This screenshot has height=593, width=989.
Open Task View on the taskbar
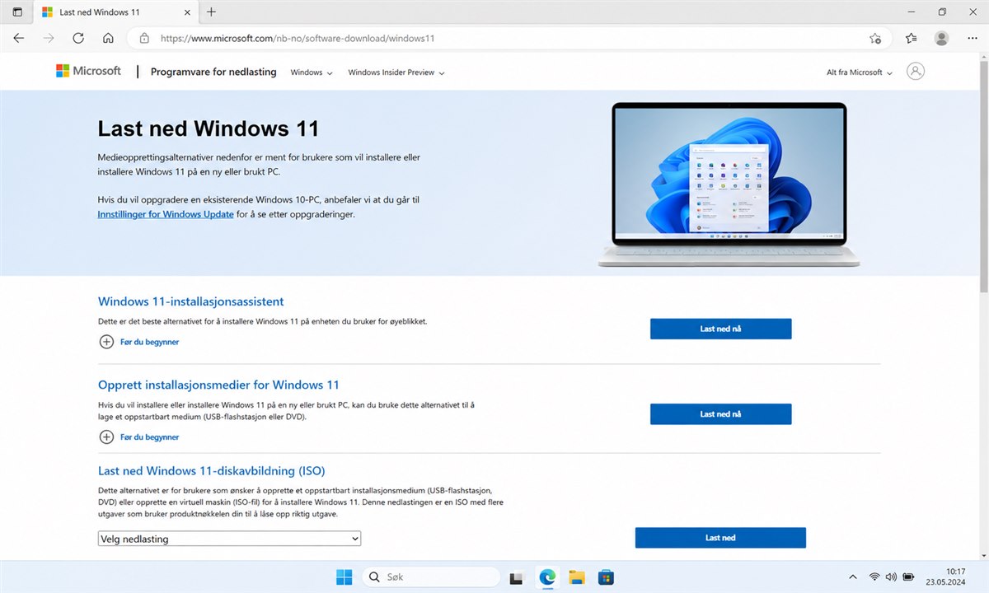517,577
